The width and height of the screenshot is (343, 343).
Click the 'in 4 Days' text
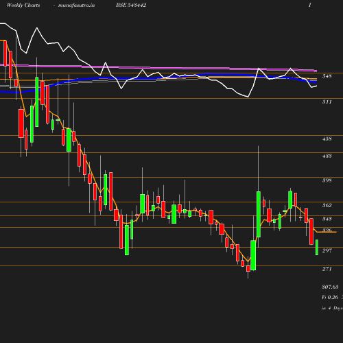click(x=332, y=308)
